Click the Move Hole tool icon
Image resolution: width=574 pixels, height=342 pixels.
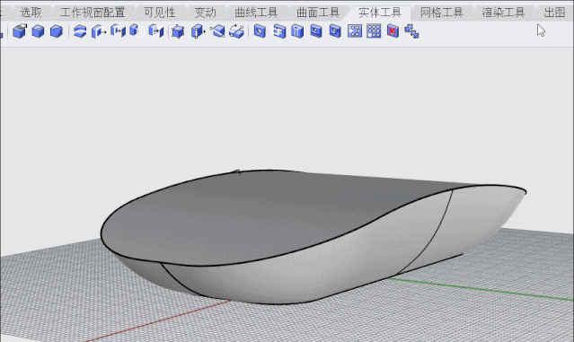[335, 31]
